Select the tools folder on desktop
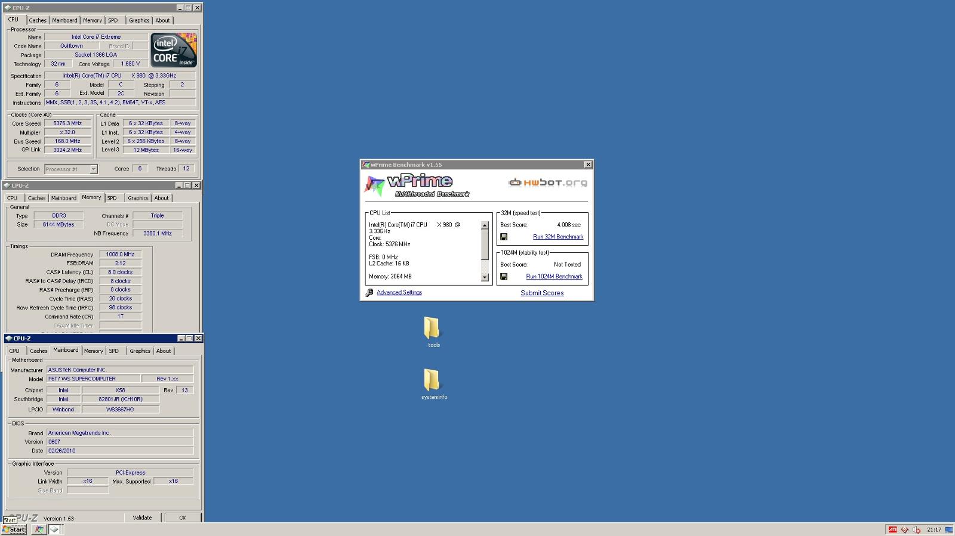 [433, 332]
